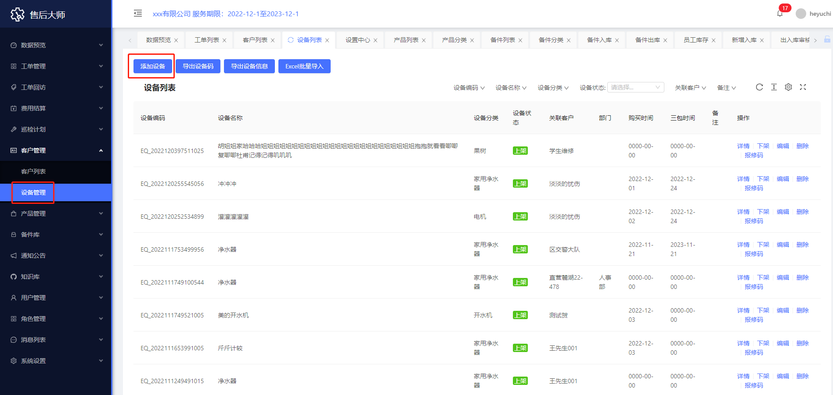The image size is (833, 395).
Task: Expand the 工单管理 sidebar menu
Action: point(56,66)
